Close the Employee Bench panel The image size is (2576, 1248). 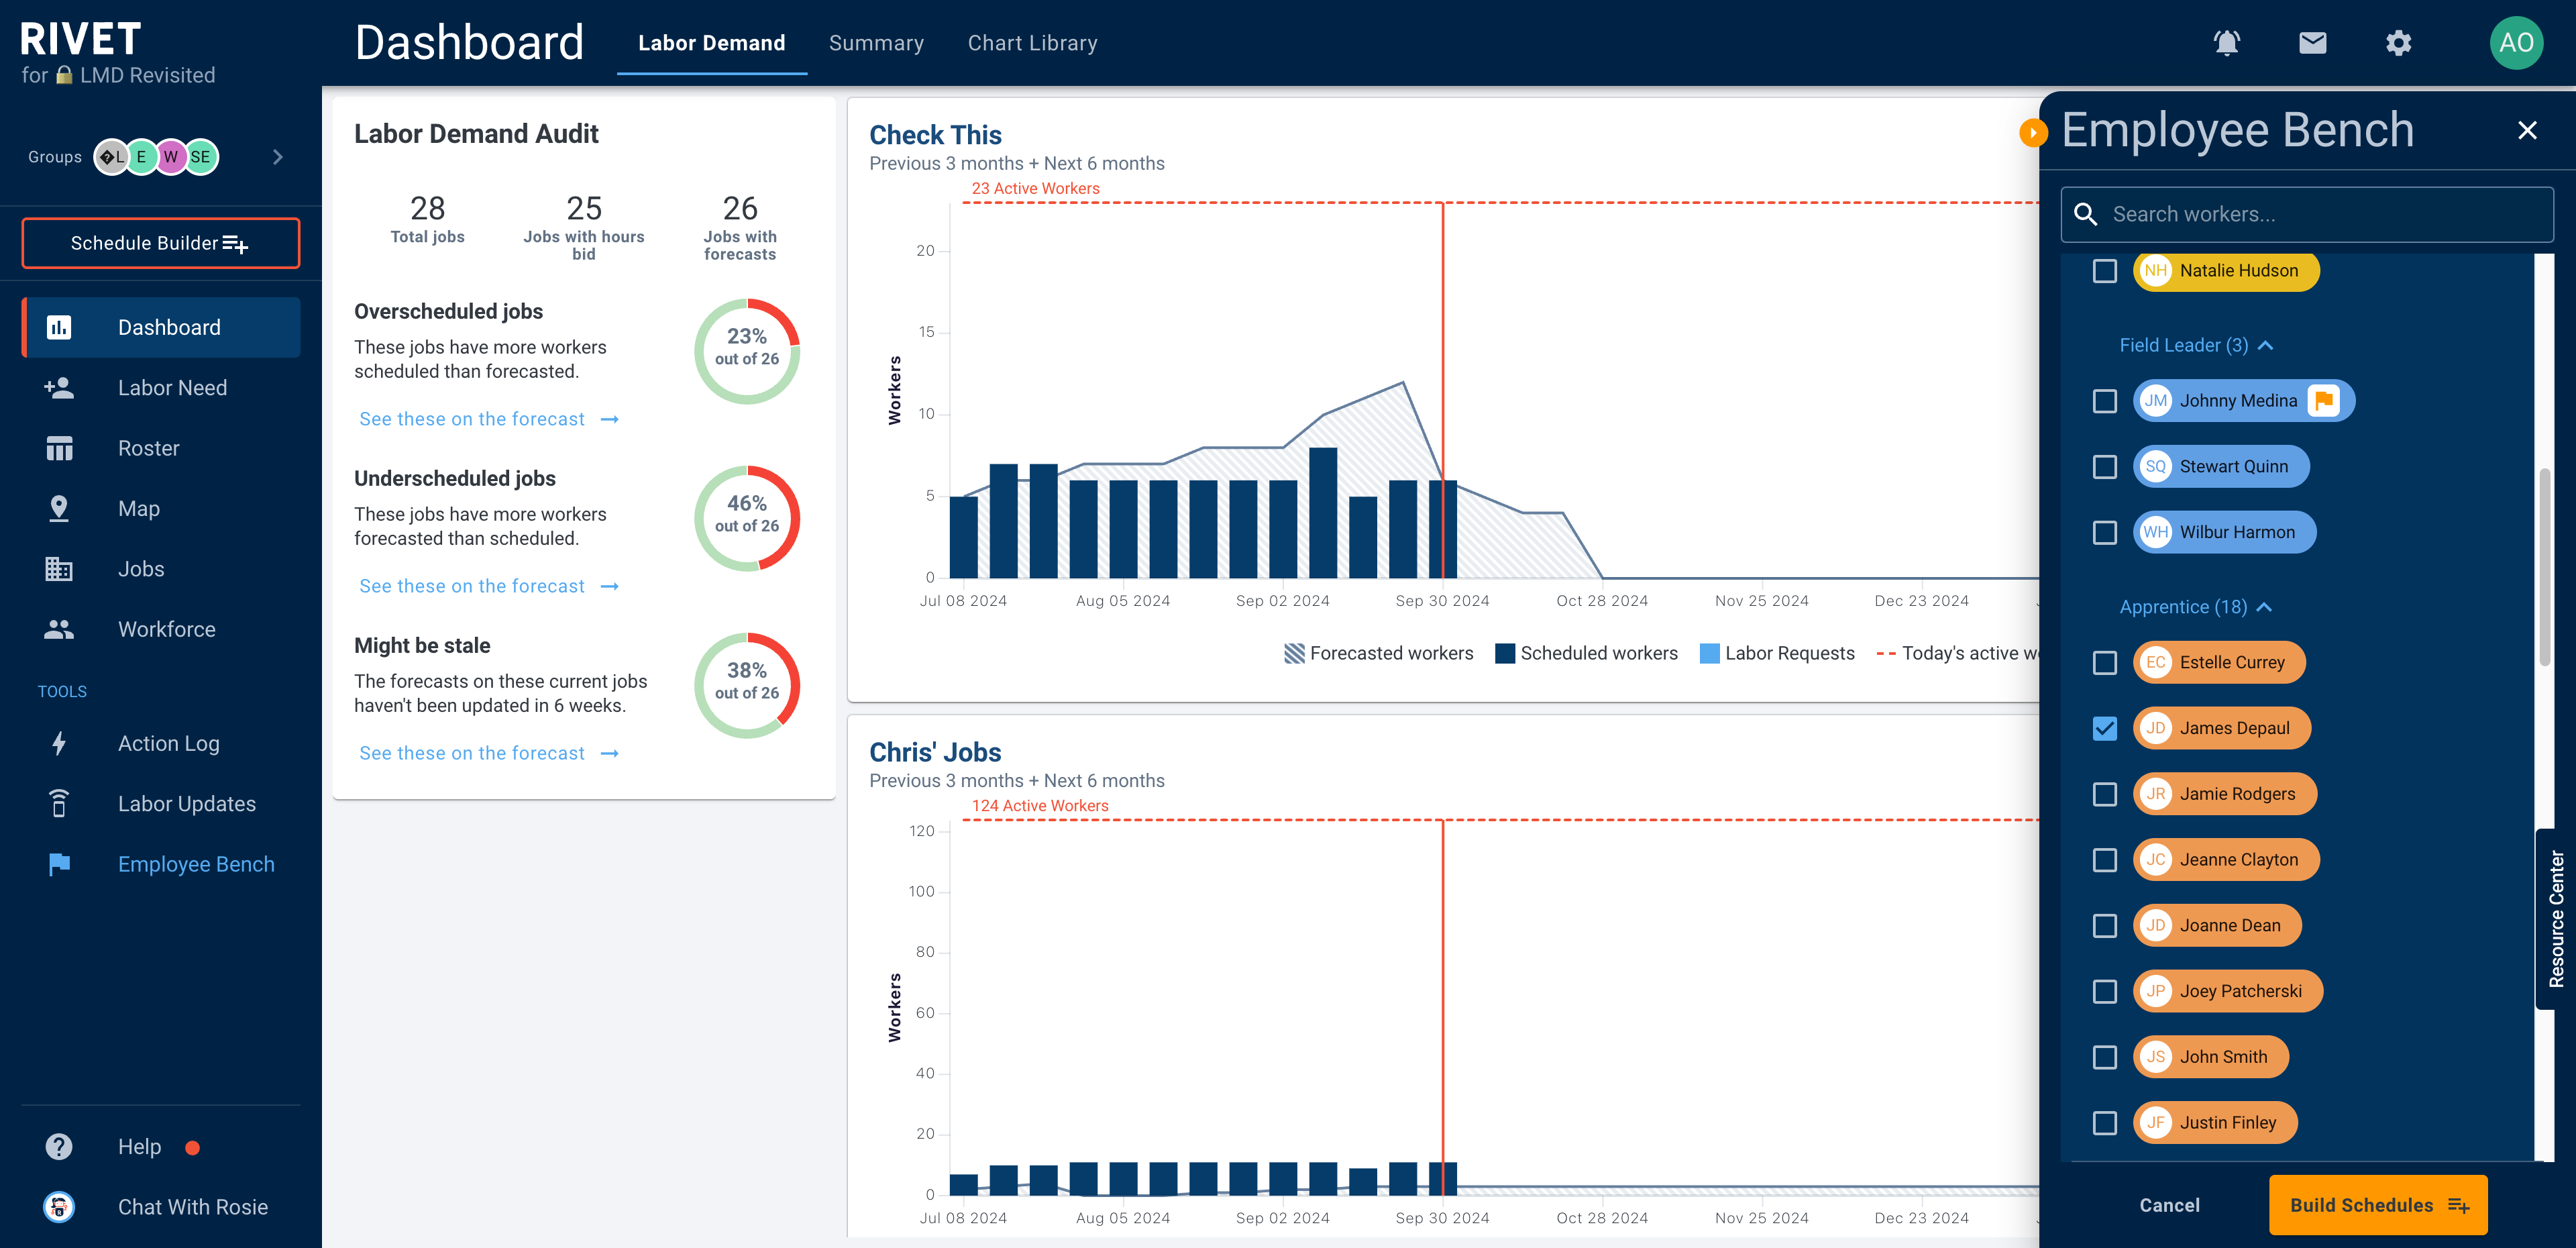click(x=2527, y=131)
